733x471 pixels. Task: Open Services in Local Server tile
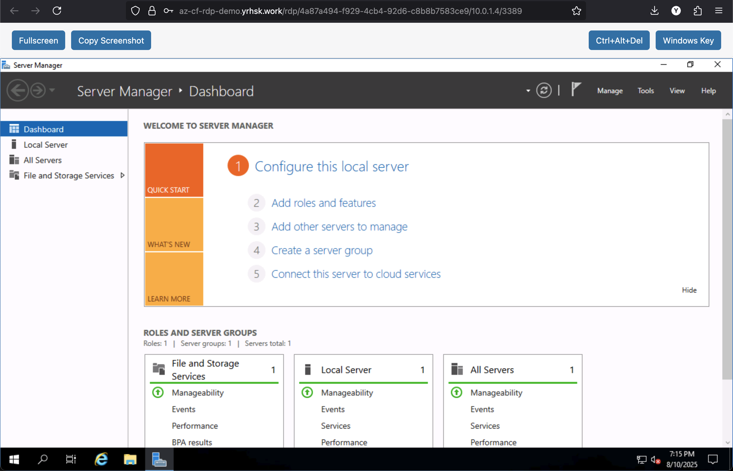[336, 426]
